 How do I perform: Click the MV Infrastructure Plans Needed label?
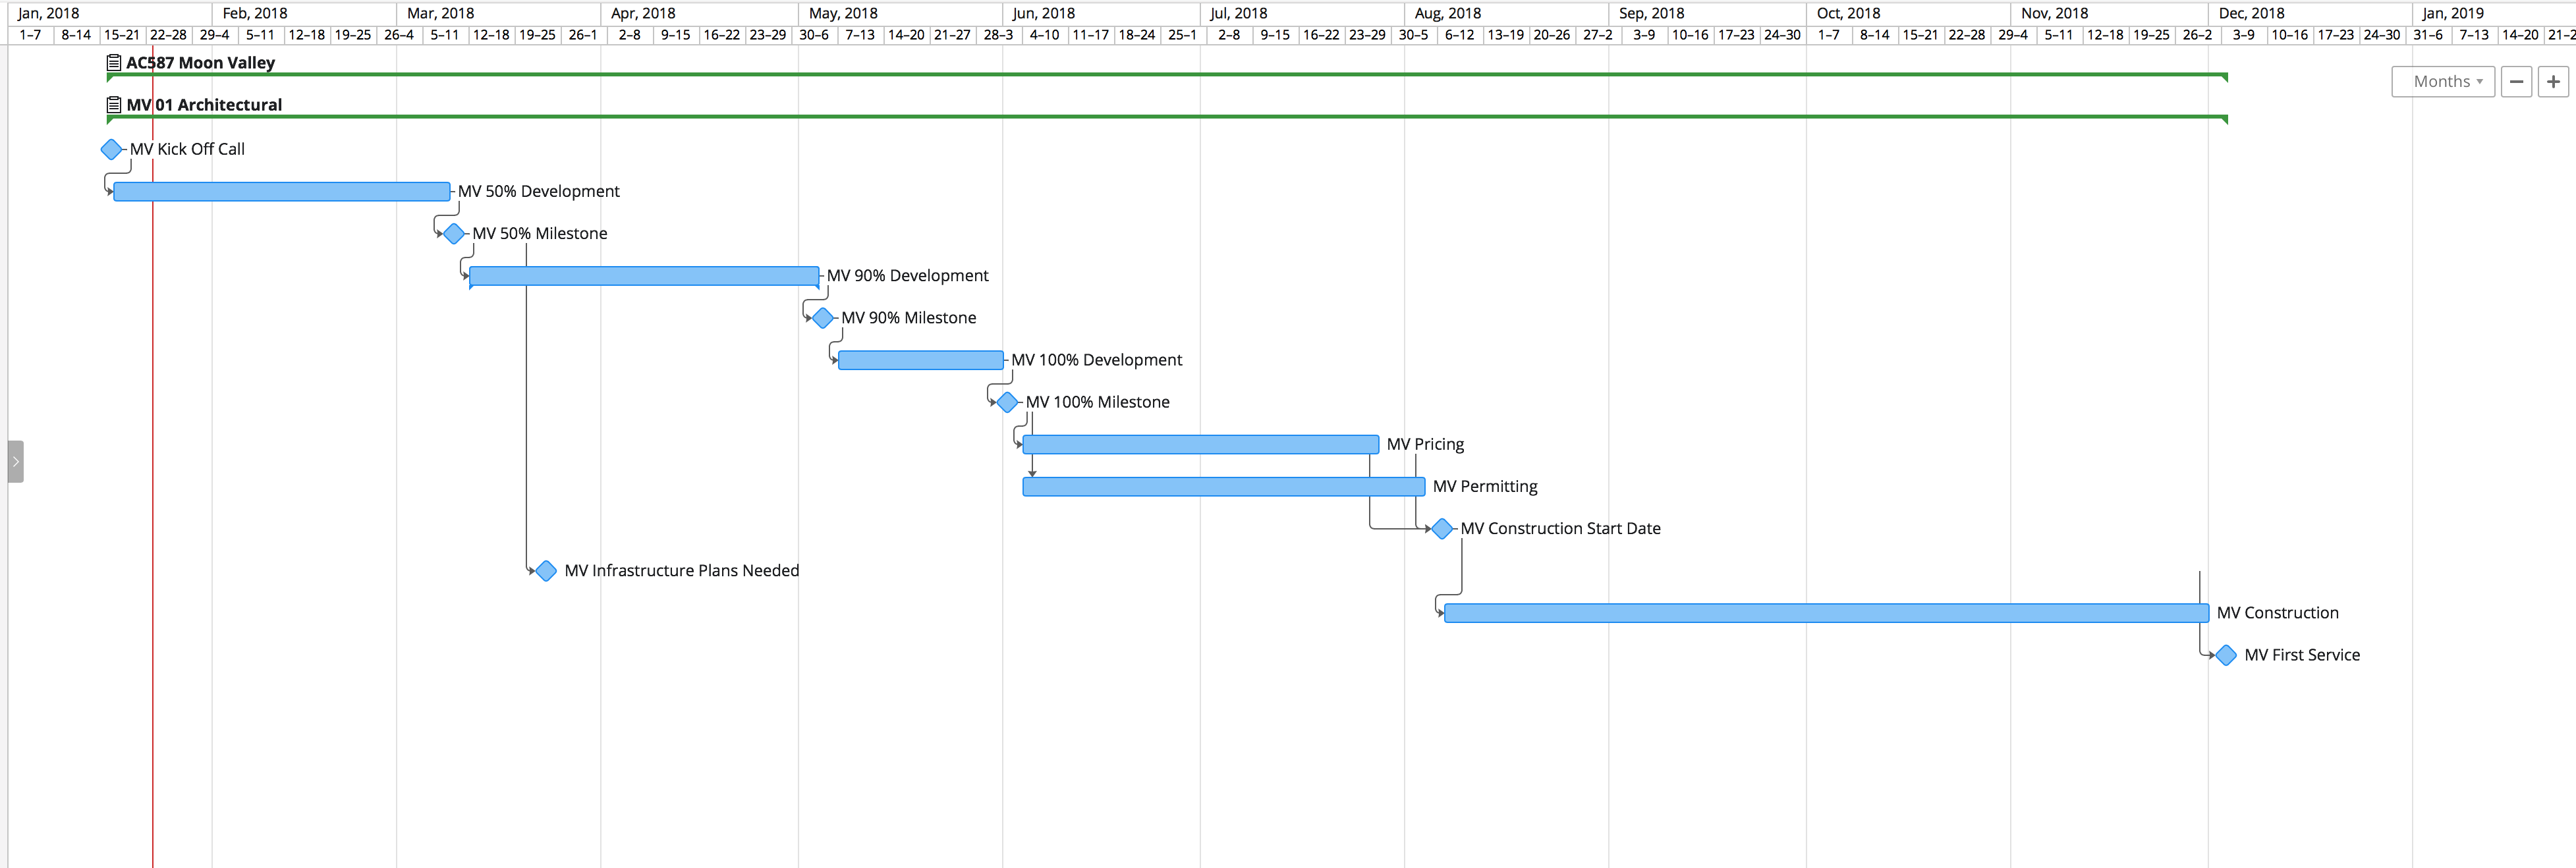point(682,570)
